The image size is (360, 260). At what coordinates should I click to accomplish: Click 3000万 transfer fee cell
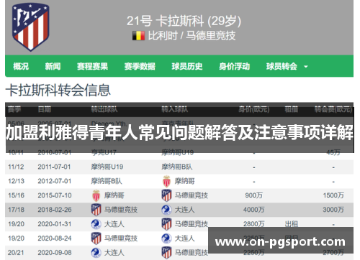click(x=333, y=210)
